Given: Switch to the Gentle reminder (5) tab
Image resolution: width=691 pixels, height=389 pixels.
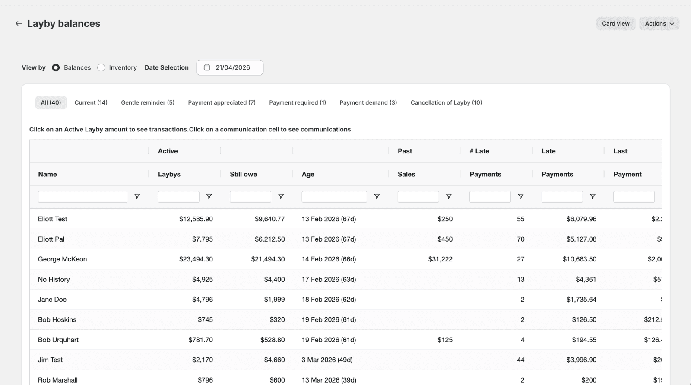Looking at the screenshot, I should 148,102.
